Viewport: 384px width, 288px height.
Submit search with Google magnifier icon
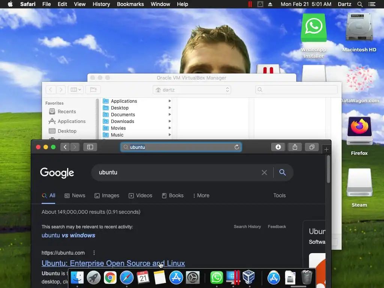coord(282,172)
